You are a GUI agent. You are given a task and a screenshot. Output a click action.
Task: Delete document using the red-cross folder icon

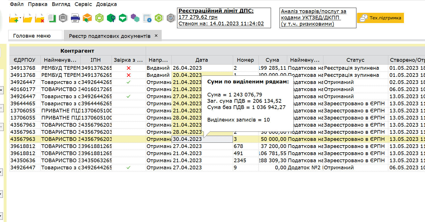(x=40, y=18)
